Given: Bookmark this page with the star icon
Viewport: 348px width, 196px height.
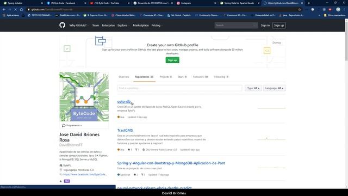Looking at the screenshot, I should pyautogui.click(x=300, y=10).
